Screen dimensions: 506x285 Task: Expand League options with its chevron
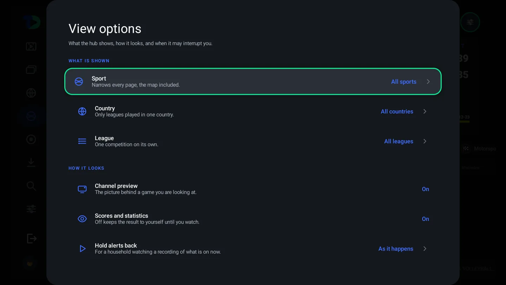tap(425, 141)
